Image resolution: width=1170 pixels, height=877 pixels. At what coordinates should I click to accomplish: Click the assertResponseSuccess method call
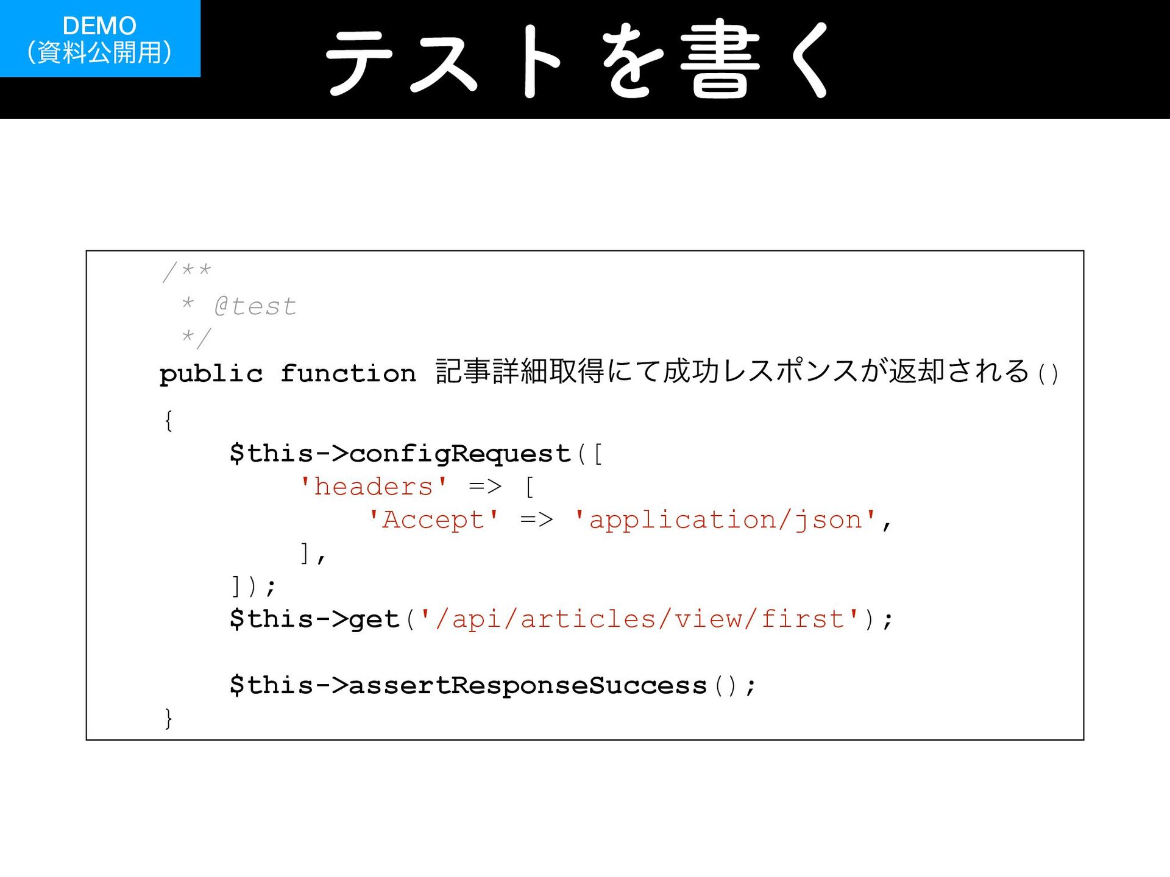point(527,686)
